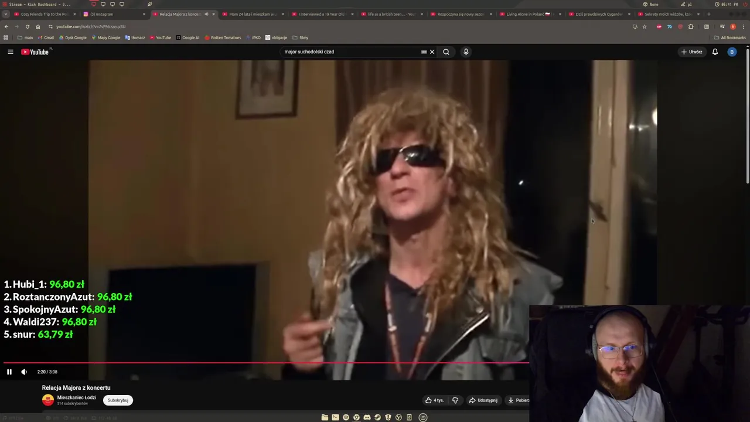Viewport: 750px width, 422px height.
Task: Open the file manager in the bottom dock
Action: tap(325, 417)
